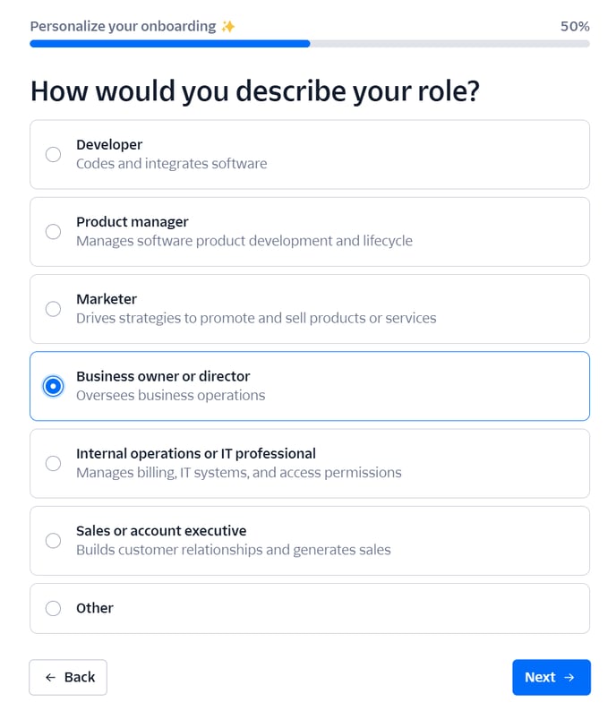Image resolution: width=616 pixels, height=711 pixels.
Task: Select the Developer radio button
Action: click(53, 155)
